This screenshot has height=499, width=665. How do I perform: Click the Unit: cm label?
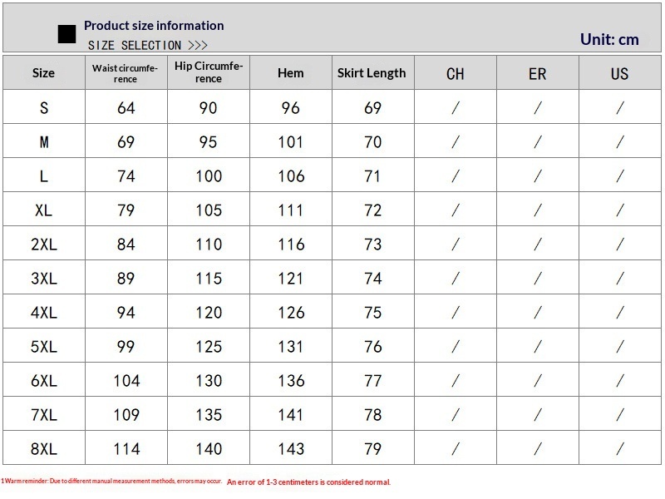(609, 39)
